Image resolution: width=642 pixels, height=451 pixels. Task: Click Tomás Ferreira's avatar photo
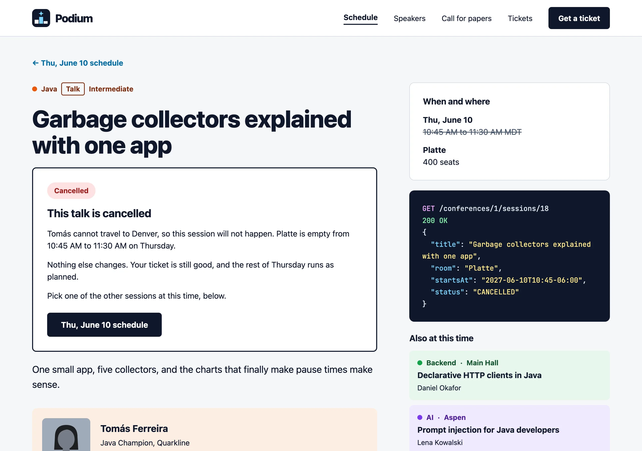tap(66, 434)
